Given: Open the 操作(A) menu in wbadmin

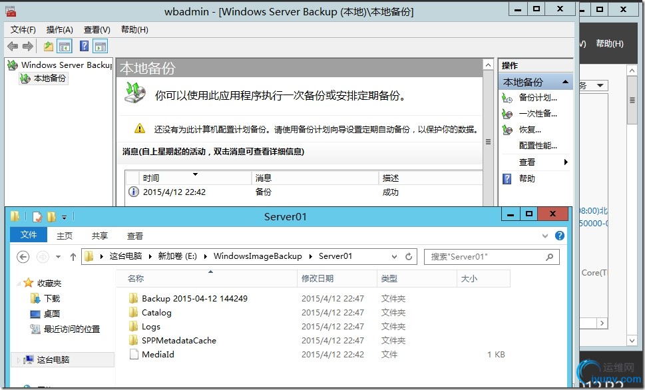Looking at the screenshot, I should [x=60, y=30].
